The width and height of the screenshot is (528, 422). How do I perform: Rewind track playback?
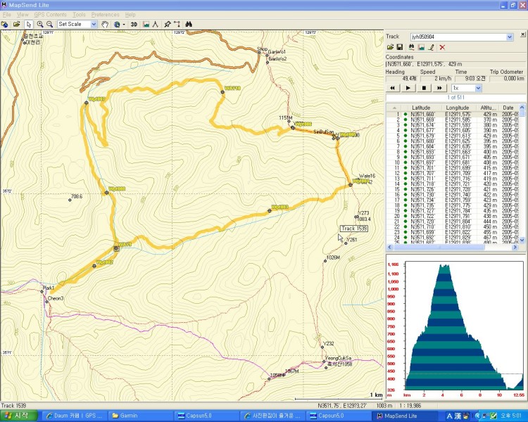point(392,88)
